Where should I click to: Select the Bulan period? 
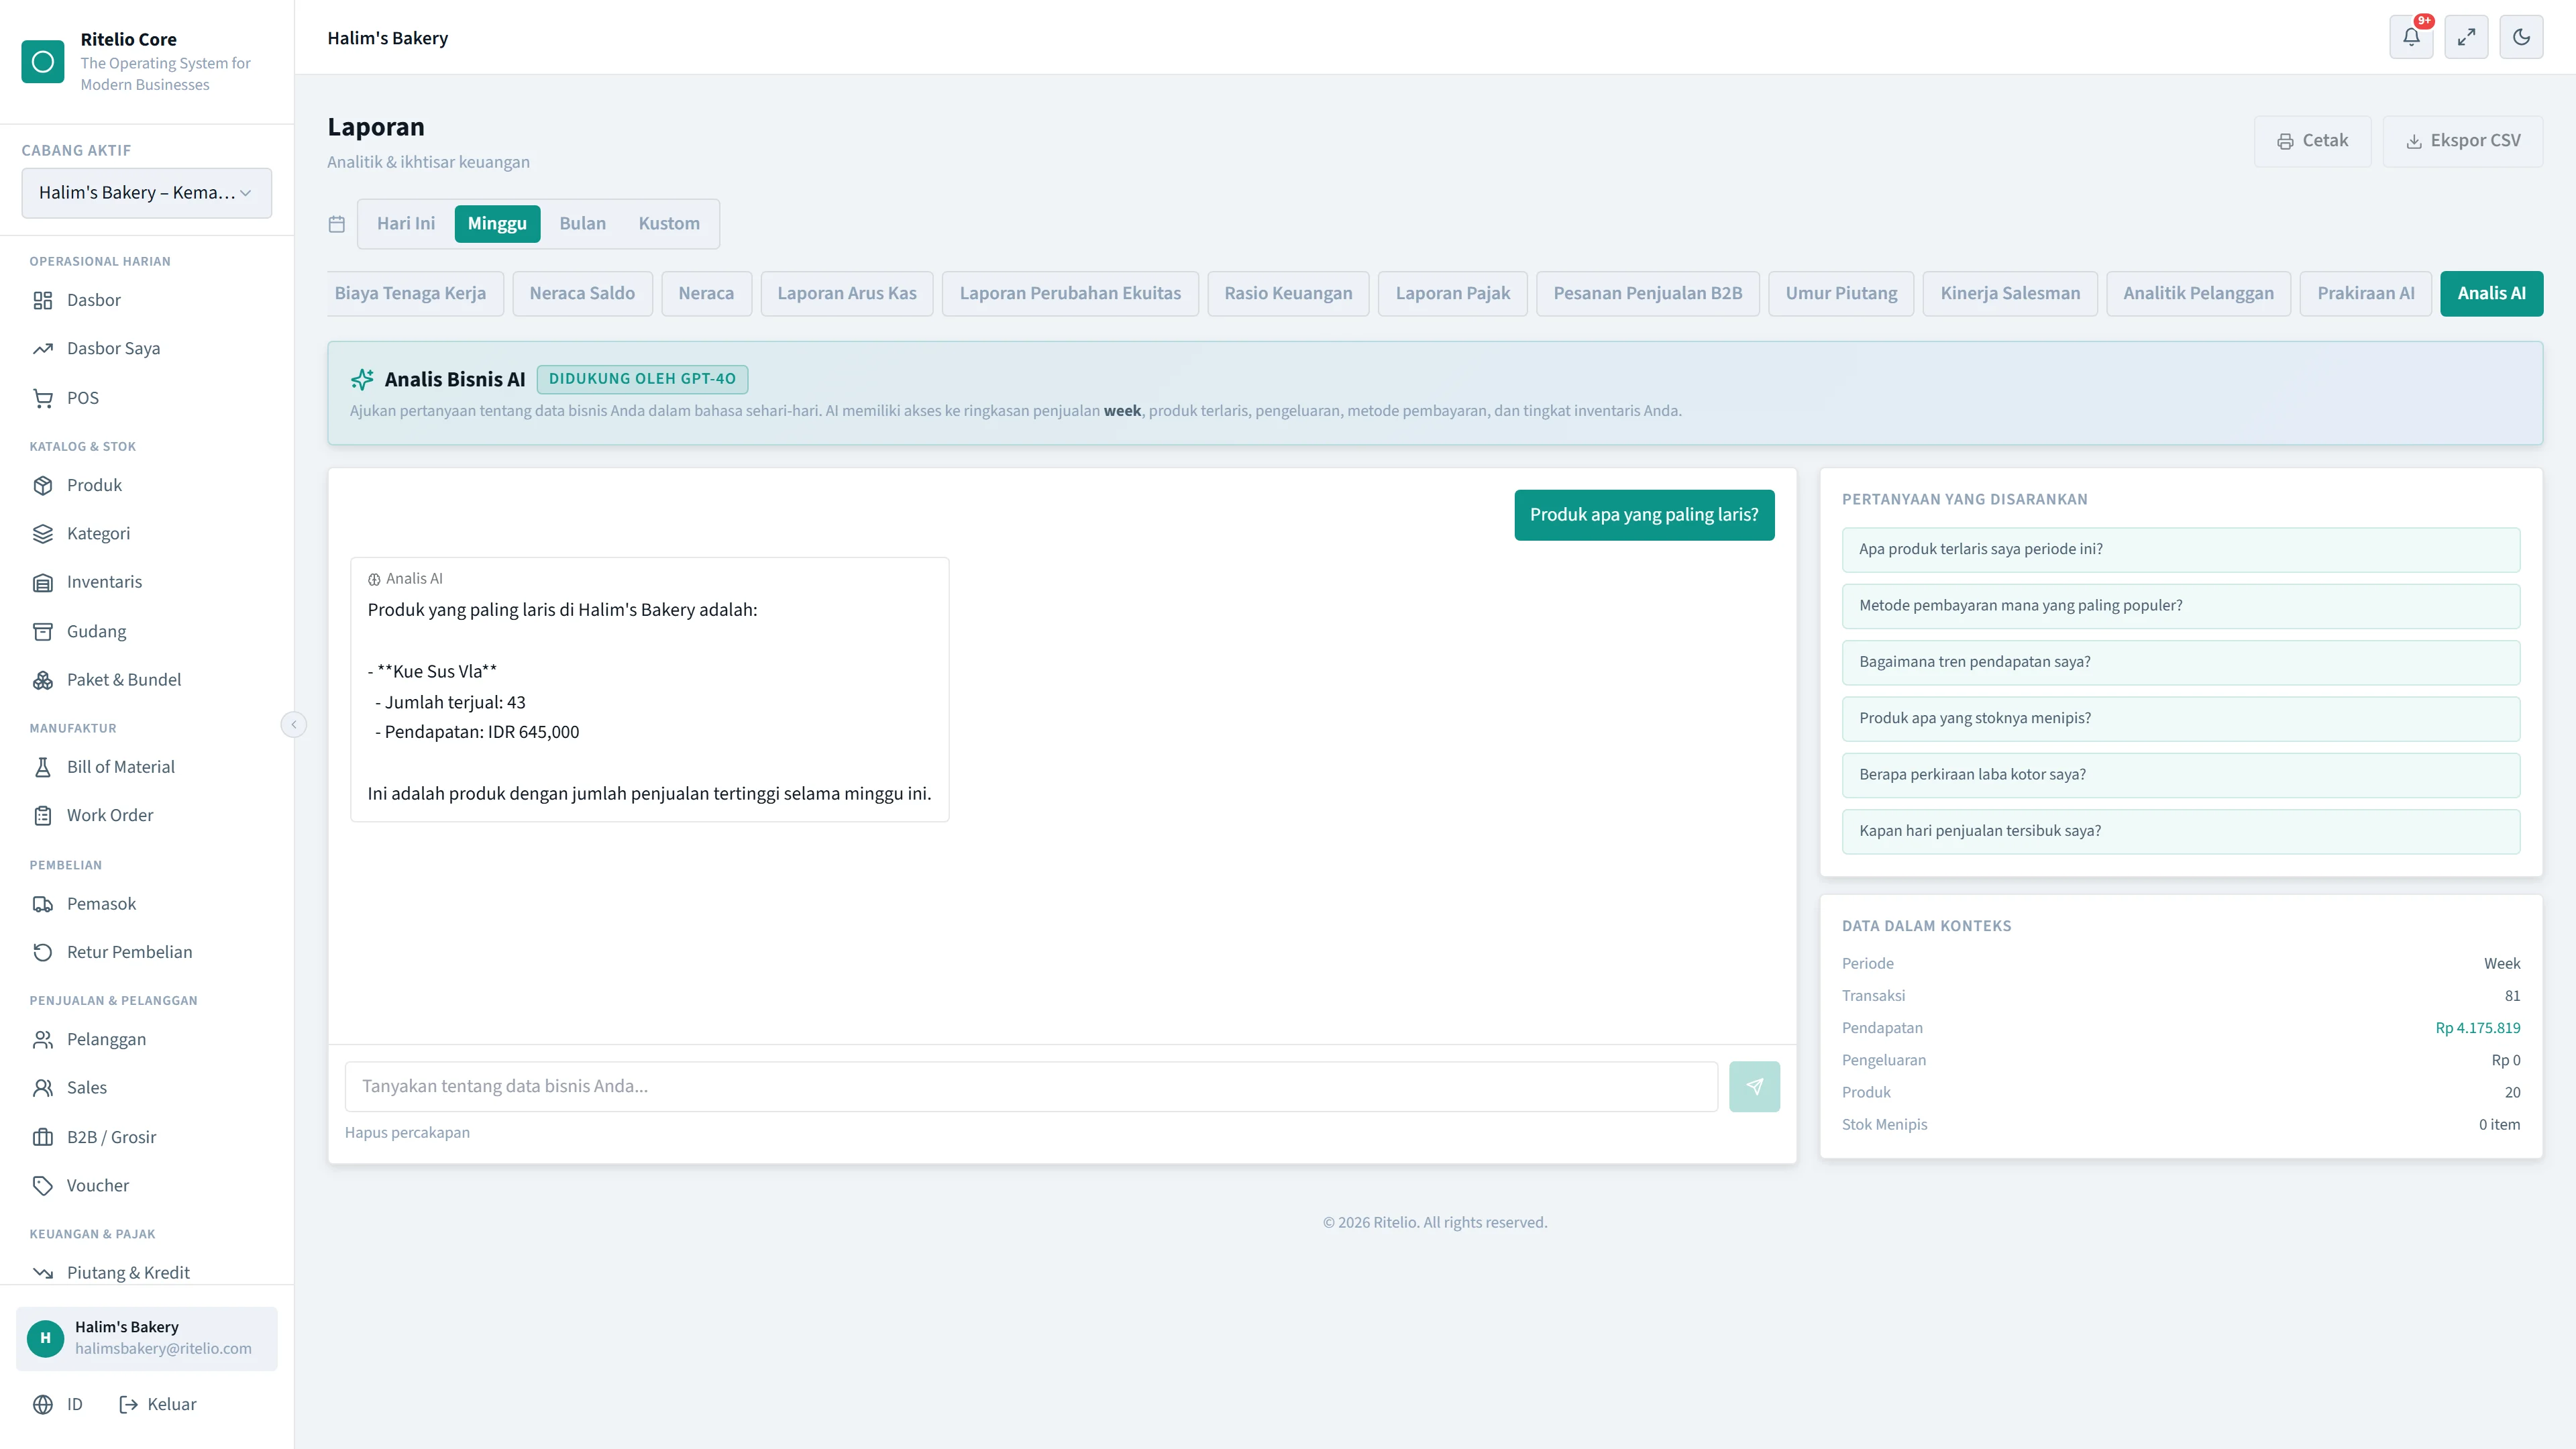[x=583, y=223]
